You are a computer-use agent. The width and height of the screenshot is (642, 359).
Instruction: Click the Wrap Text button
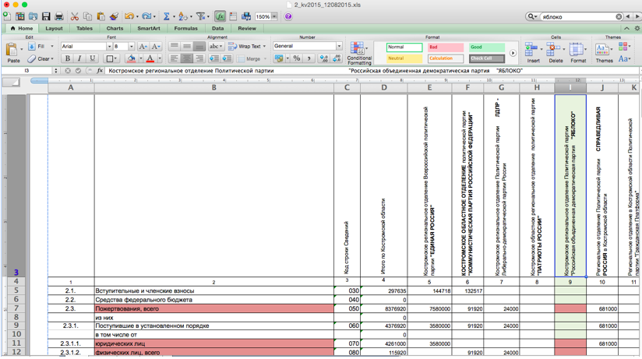[245, 47]
